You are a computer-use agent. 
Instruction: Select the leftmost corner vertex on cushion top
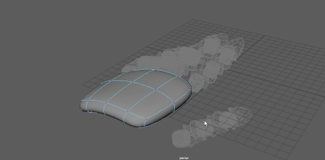pyautogui.click(x=88, y=100)
